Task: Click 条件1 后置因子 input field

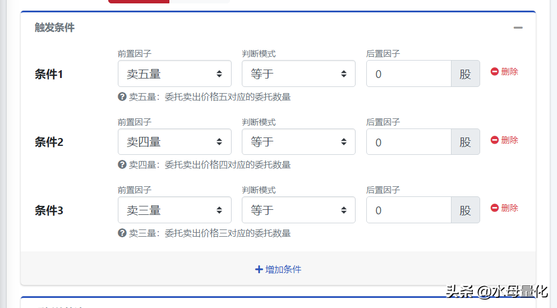Action: click(409, 73)
